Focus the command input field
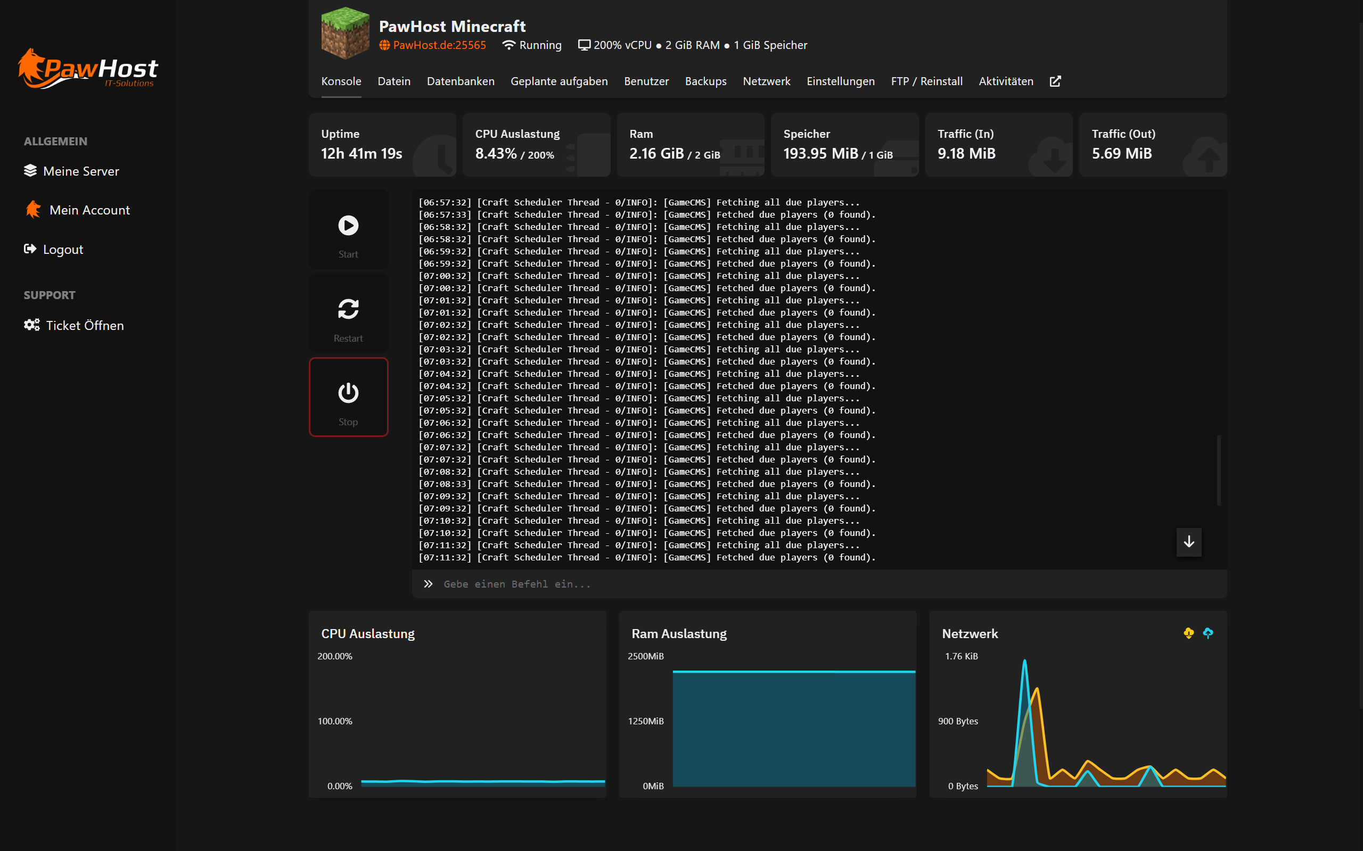This screenshot has width=1363, height=851. pos(819,584)
